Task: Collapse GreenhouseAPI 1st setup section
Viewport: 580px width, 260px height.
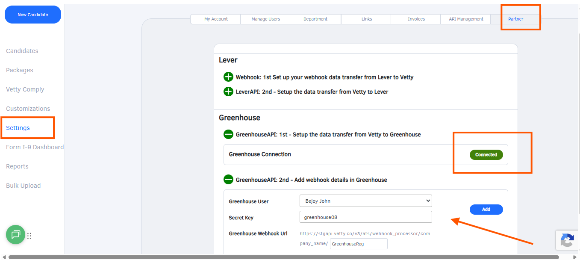Action: point(228,134)
